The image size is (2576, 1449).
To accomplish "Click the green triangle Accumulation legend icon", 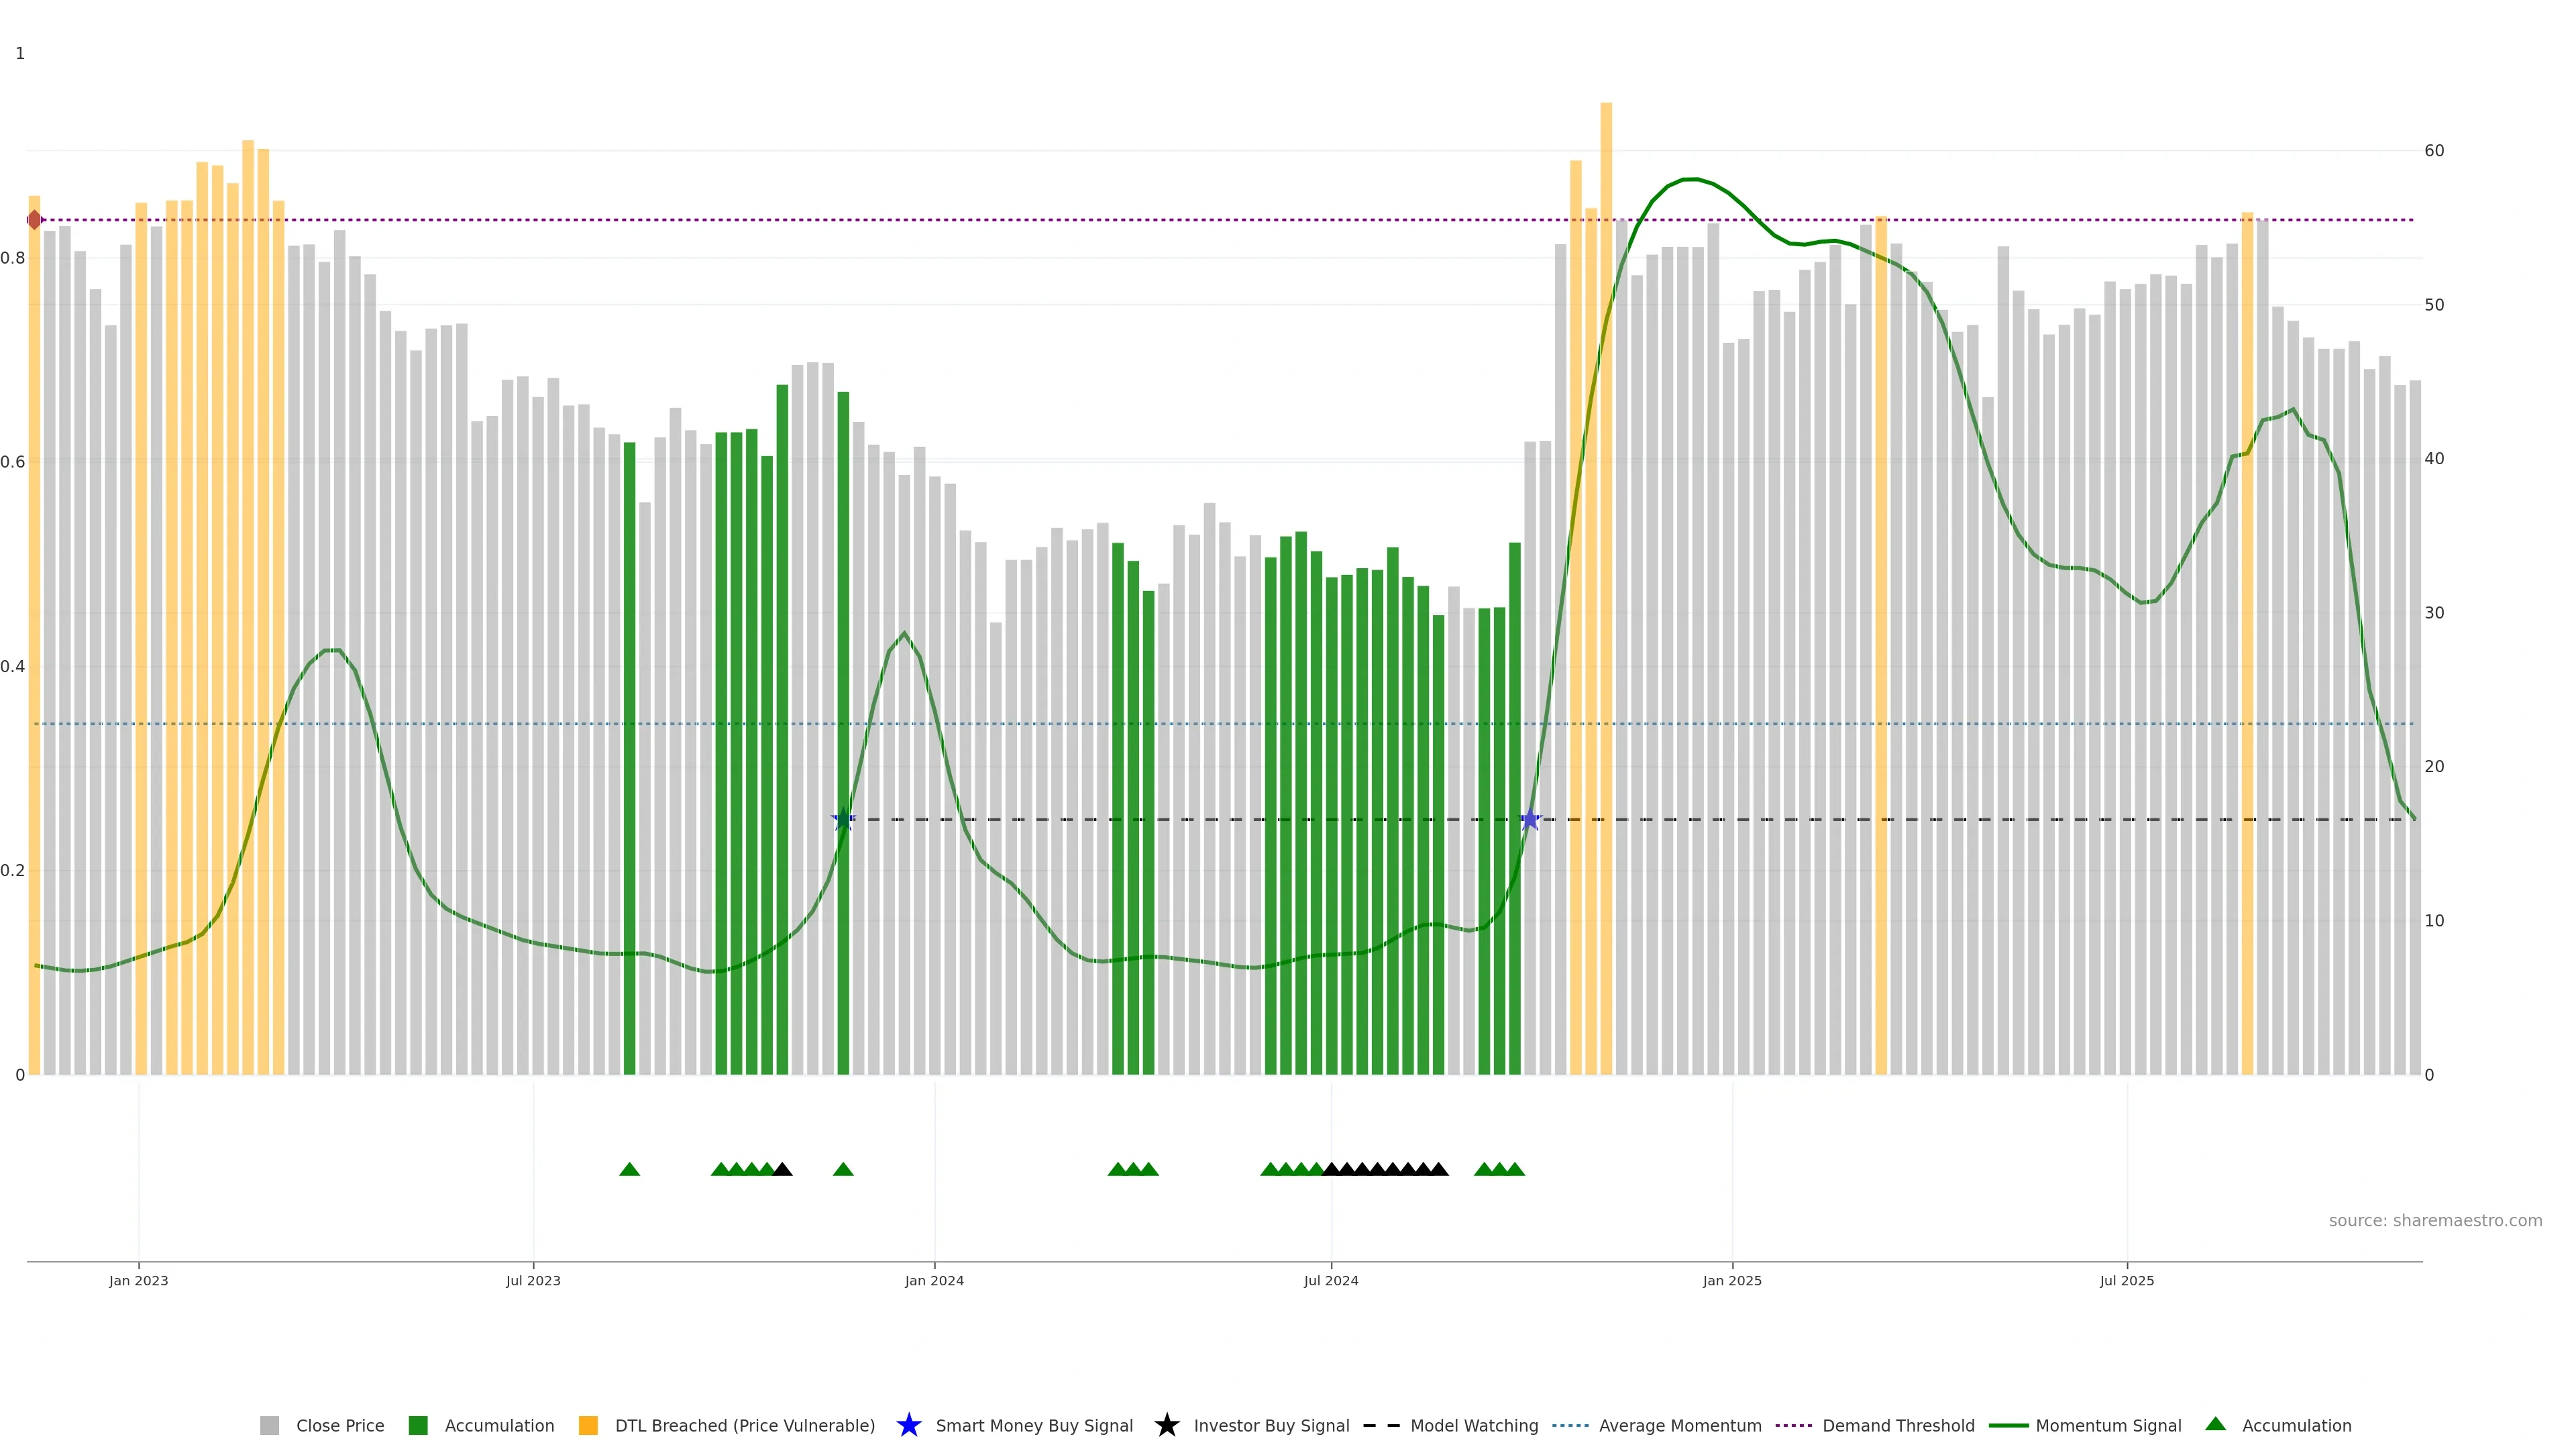I will 2215,1424.
